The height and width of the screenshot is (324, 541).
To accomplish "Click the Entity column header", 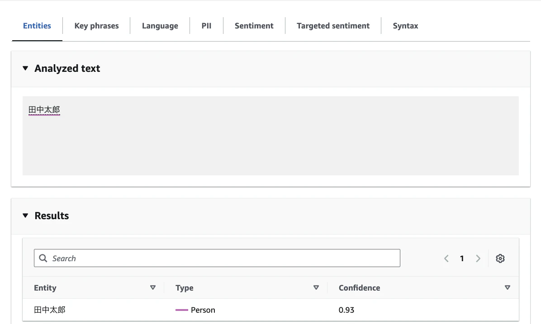I will pos(45,288).
